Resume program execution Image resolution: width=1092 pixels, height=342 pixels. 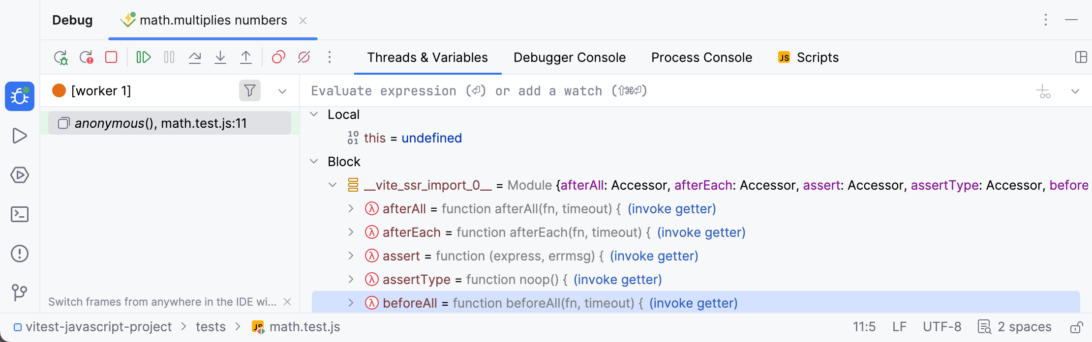pos(144,57)
